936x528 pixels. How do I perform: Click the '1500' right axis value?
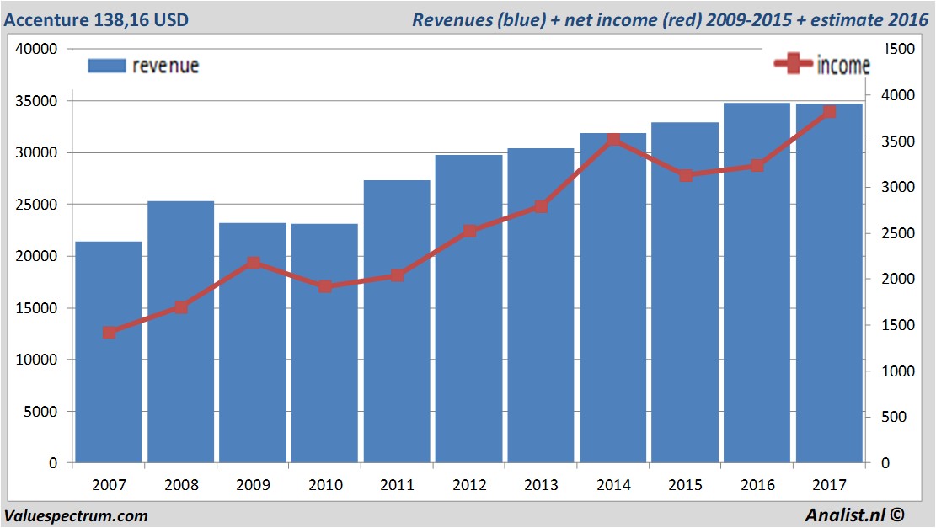(x=898, y=325)
